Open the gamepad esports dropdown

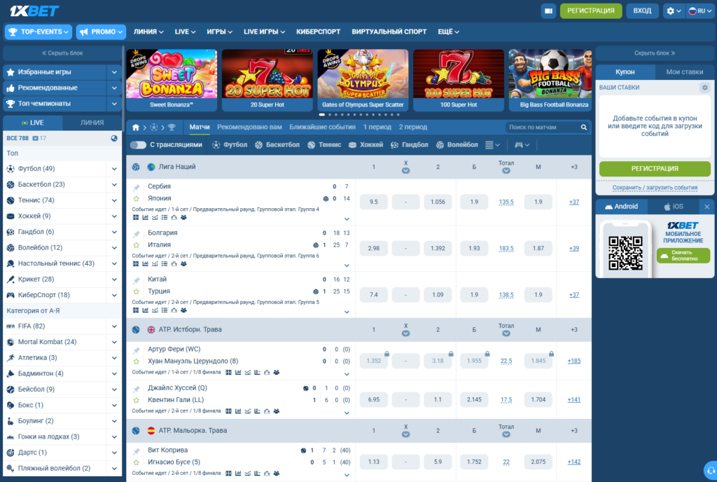pos(522,145)
